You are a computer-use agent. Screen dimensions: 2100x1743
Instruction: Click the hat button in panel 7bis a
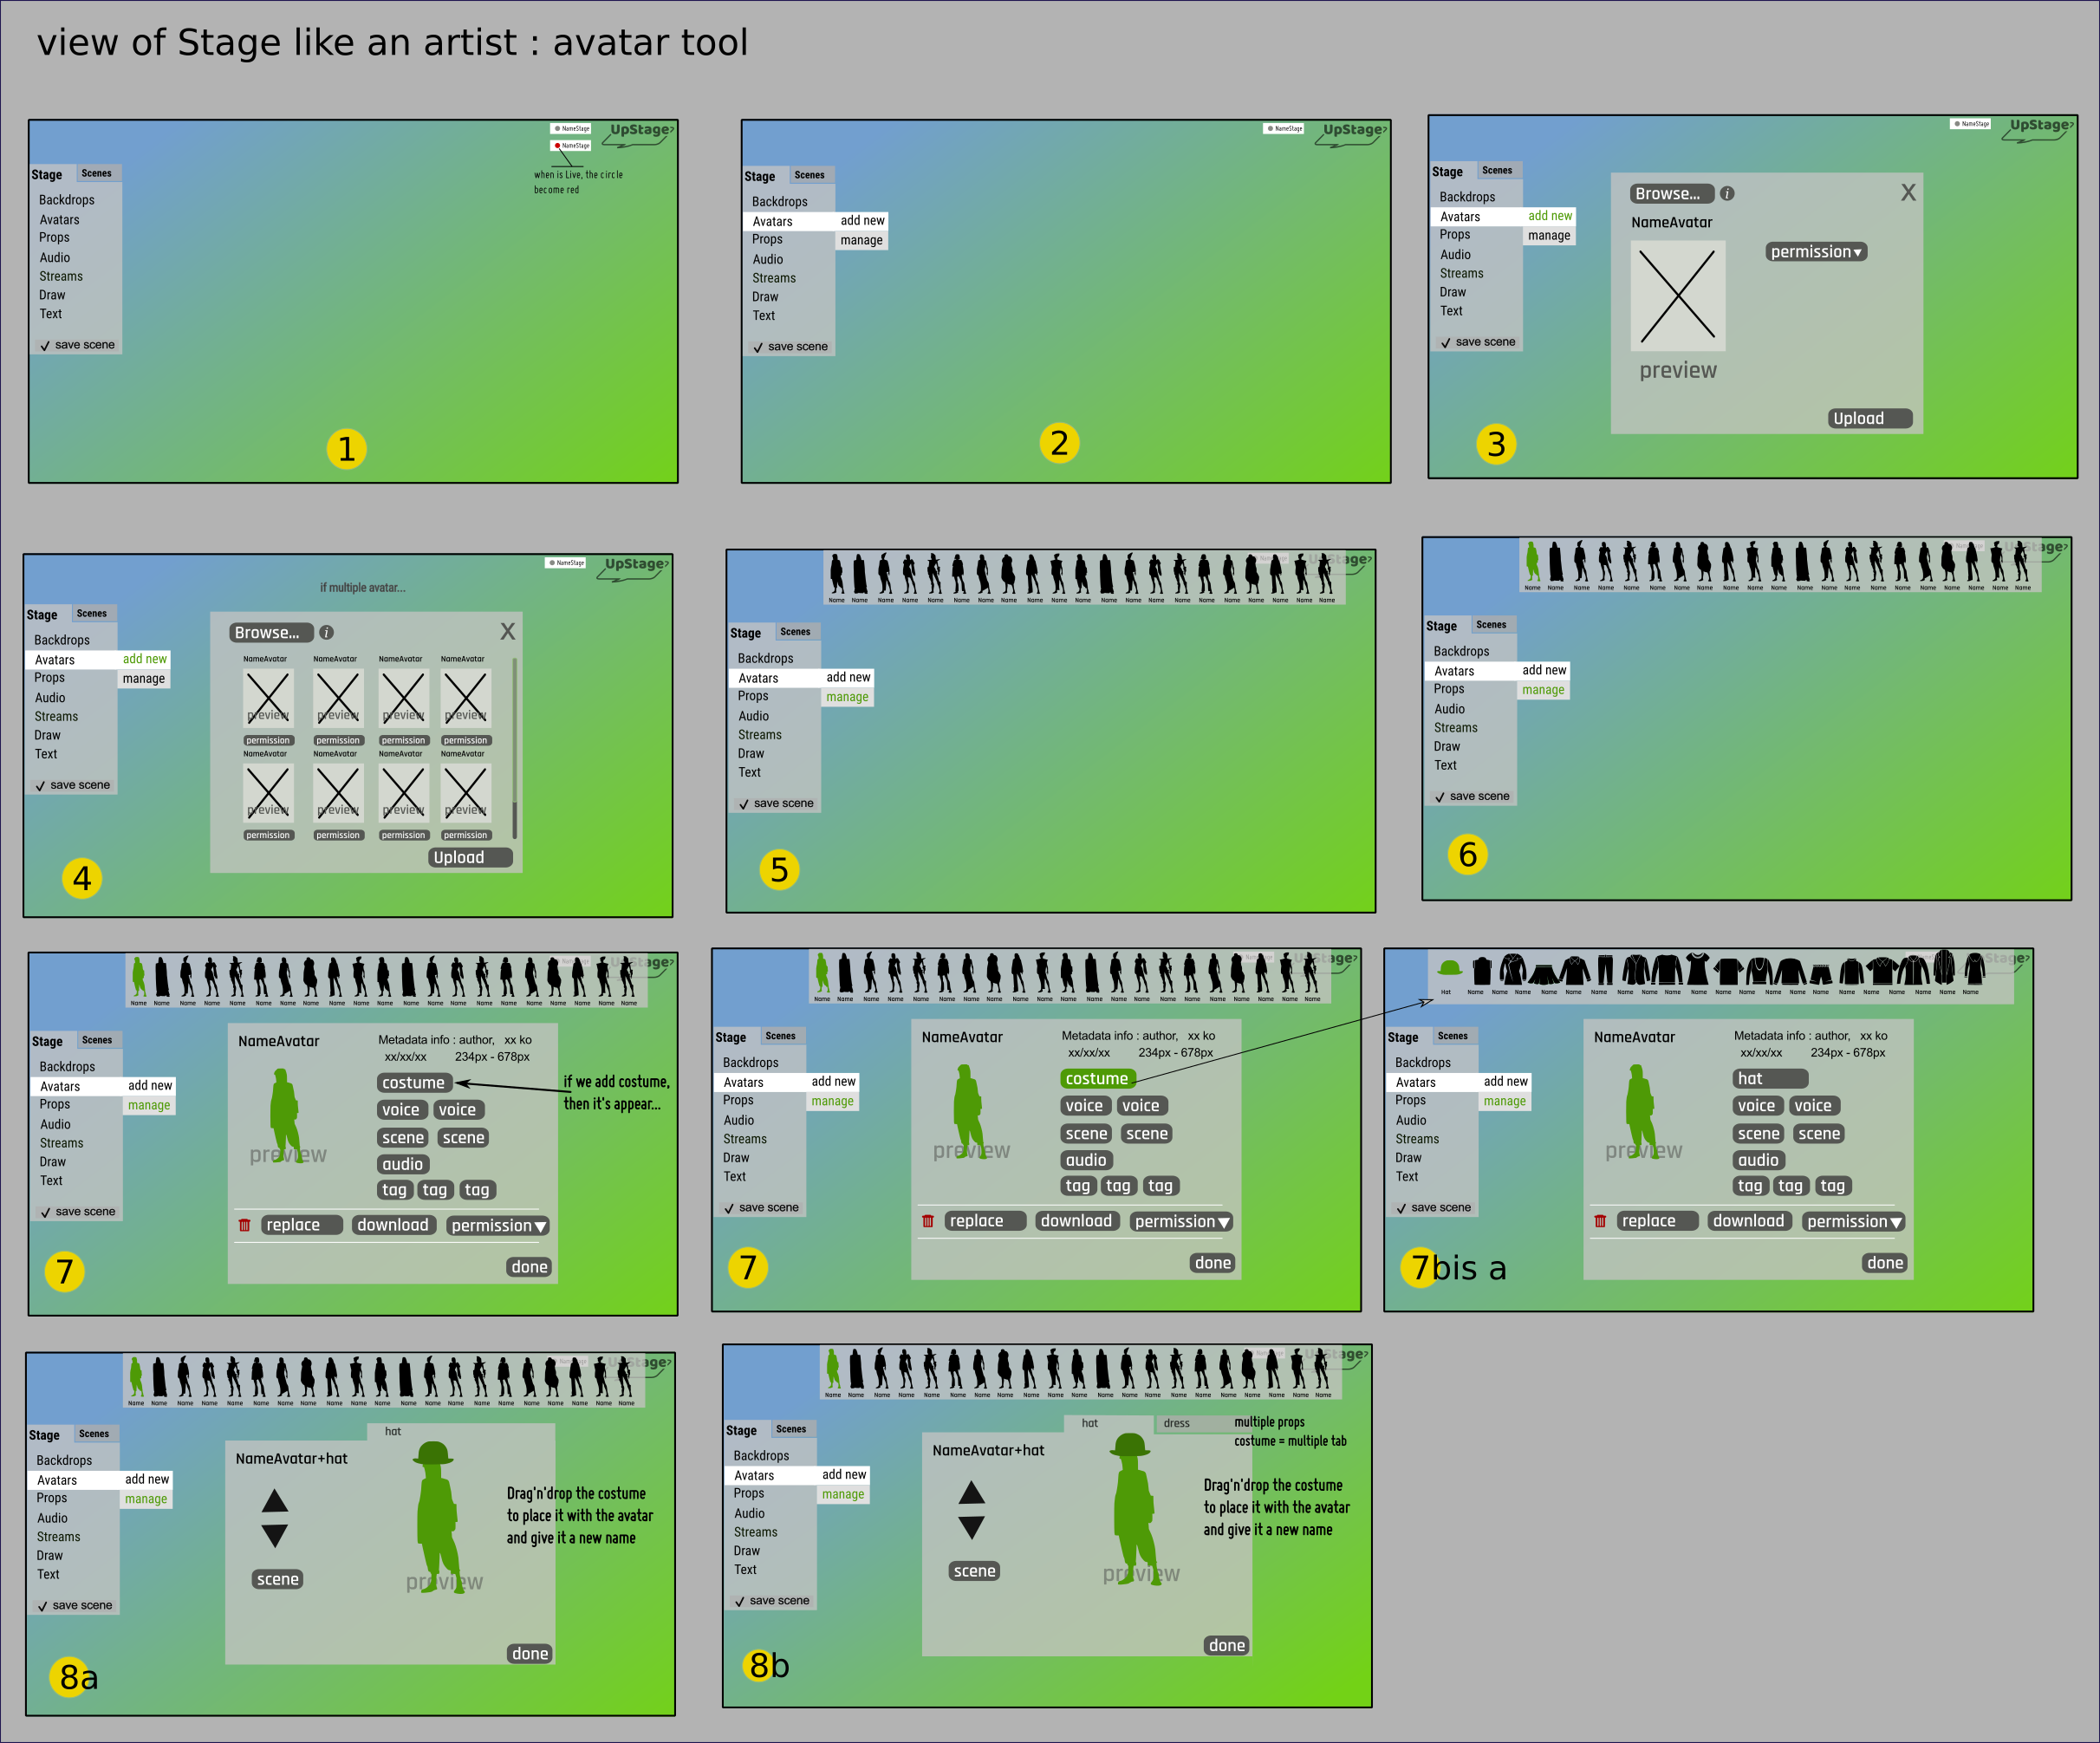click(x=1770, y=1079)
